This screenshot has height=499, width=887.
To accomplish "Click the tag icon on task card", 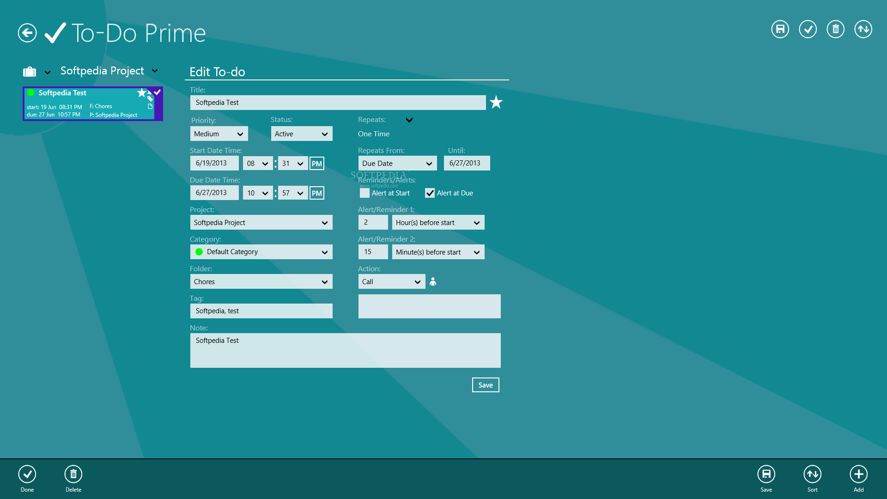I will (150, 98).
